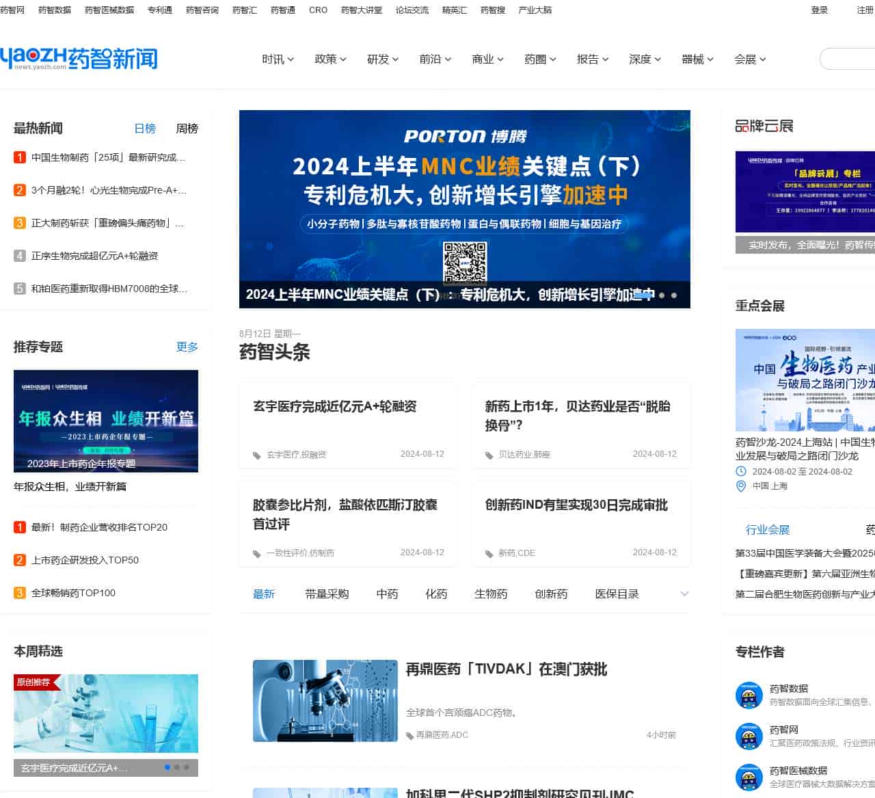The width and height of the screenshot is (875, 798).
Task: Open CRO link in top bar
Action: (318, 10)
